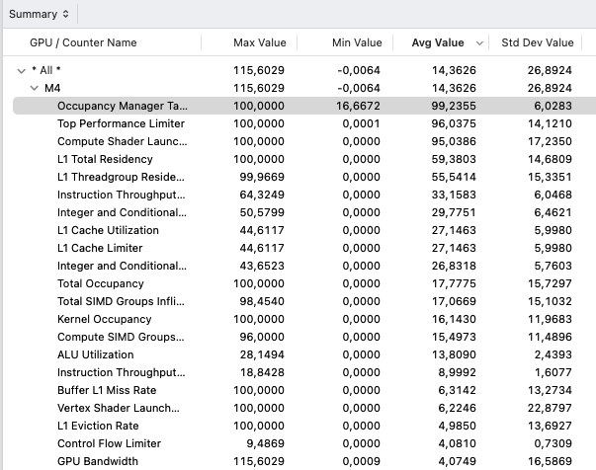Screen dimensions: 596x470
Task: Click Max Value 98,4540 of Total SIMD Groups
Action: point(262,301)
